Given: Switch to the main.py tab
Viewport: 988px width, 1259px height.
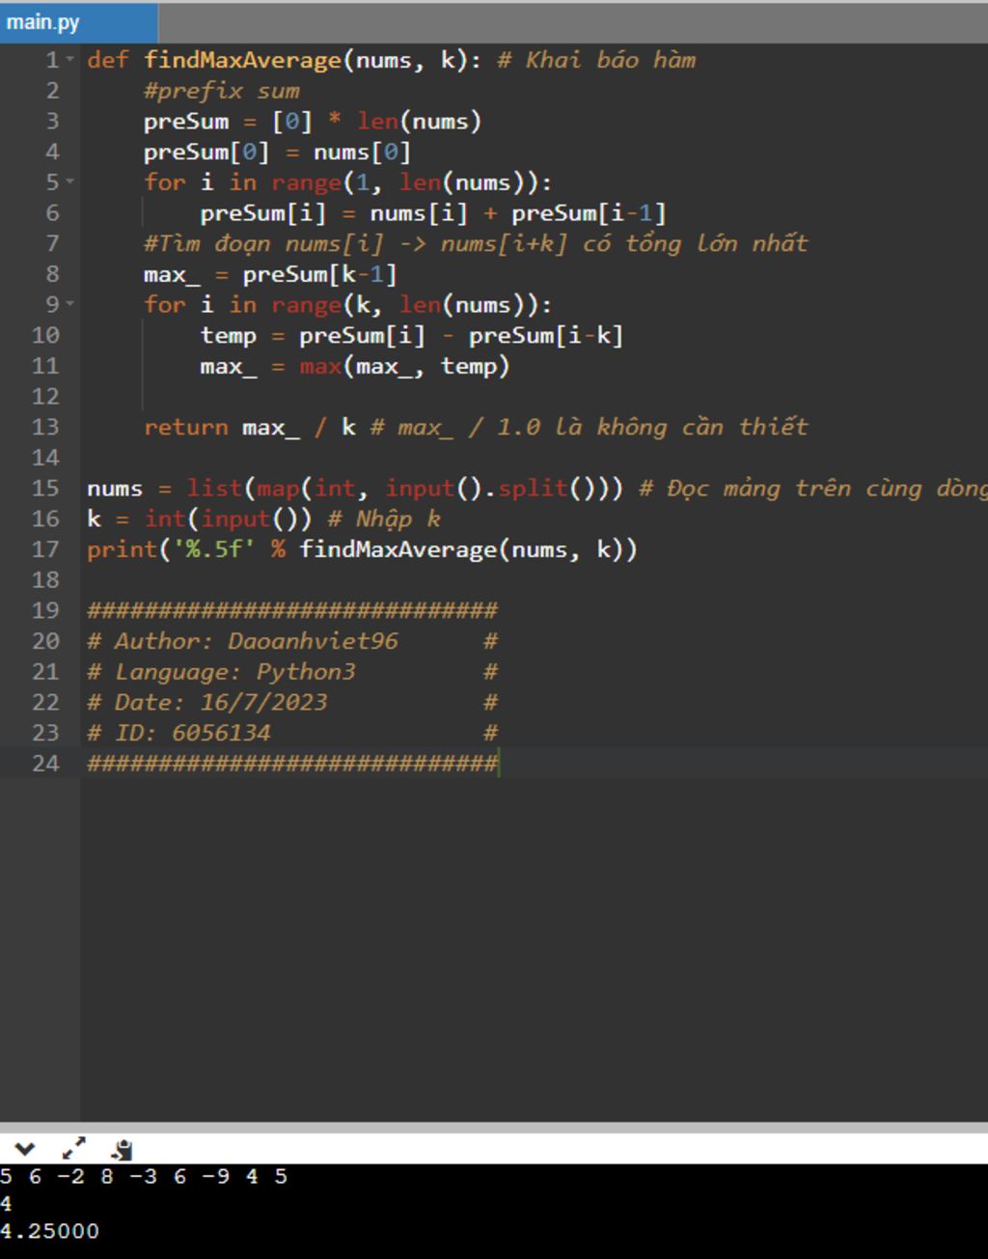Looking at the screenshot, I should pyautogui.click(x=78, y=22).
